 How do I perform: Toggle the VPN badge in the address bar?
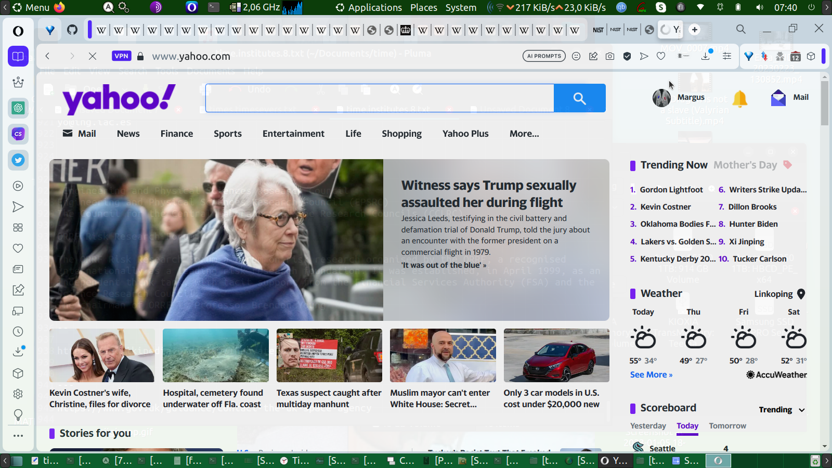tap(121, 56)
